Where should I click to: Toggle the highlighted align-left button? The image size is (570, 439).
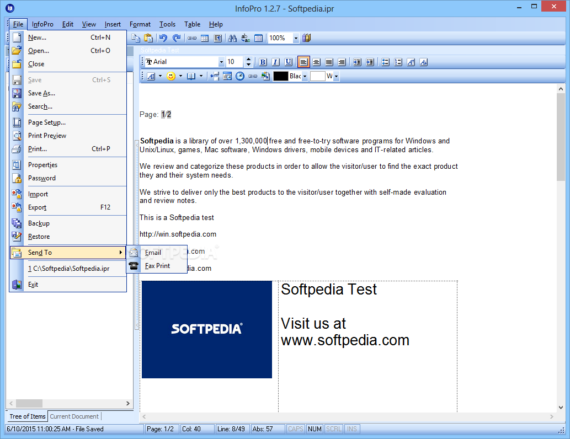303,62
